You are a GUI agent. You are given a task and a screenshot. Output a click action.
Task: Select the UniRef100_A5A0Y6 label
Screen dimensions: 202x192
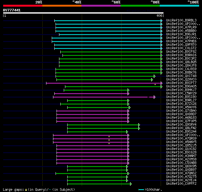click(181, 107)
